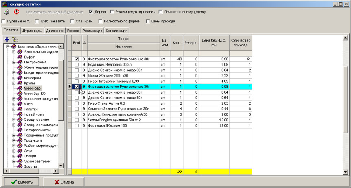Tick the Нулевые ост. checkbox
The height and width of the screenshot is (188, 351).
pos(4,21)
